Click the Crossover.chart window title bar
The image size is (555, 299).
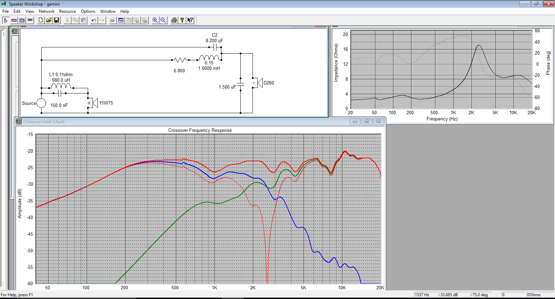click(x=173, y=121)
